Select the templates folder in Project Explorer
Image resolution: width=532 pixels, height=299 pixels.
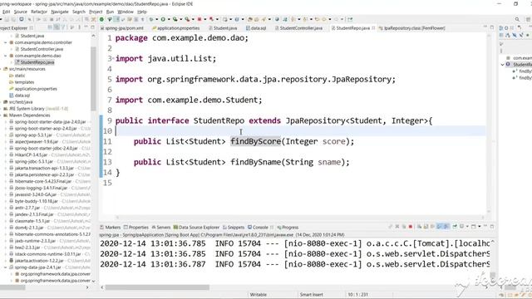click(x=24, y=82)
